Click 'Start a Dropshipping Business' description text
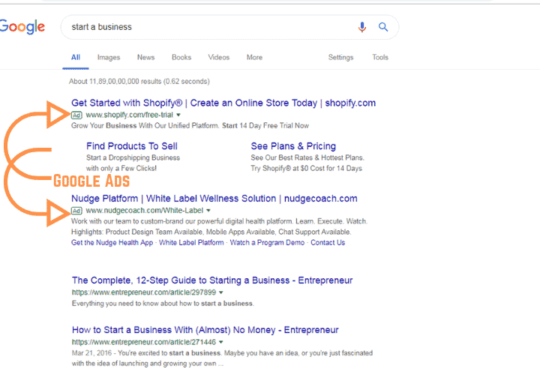The image size is (540, 375). 133,157
